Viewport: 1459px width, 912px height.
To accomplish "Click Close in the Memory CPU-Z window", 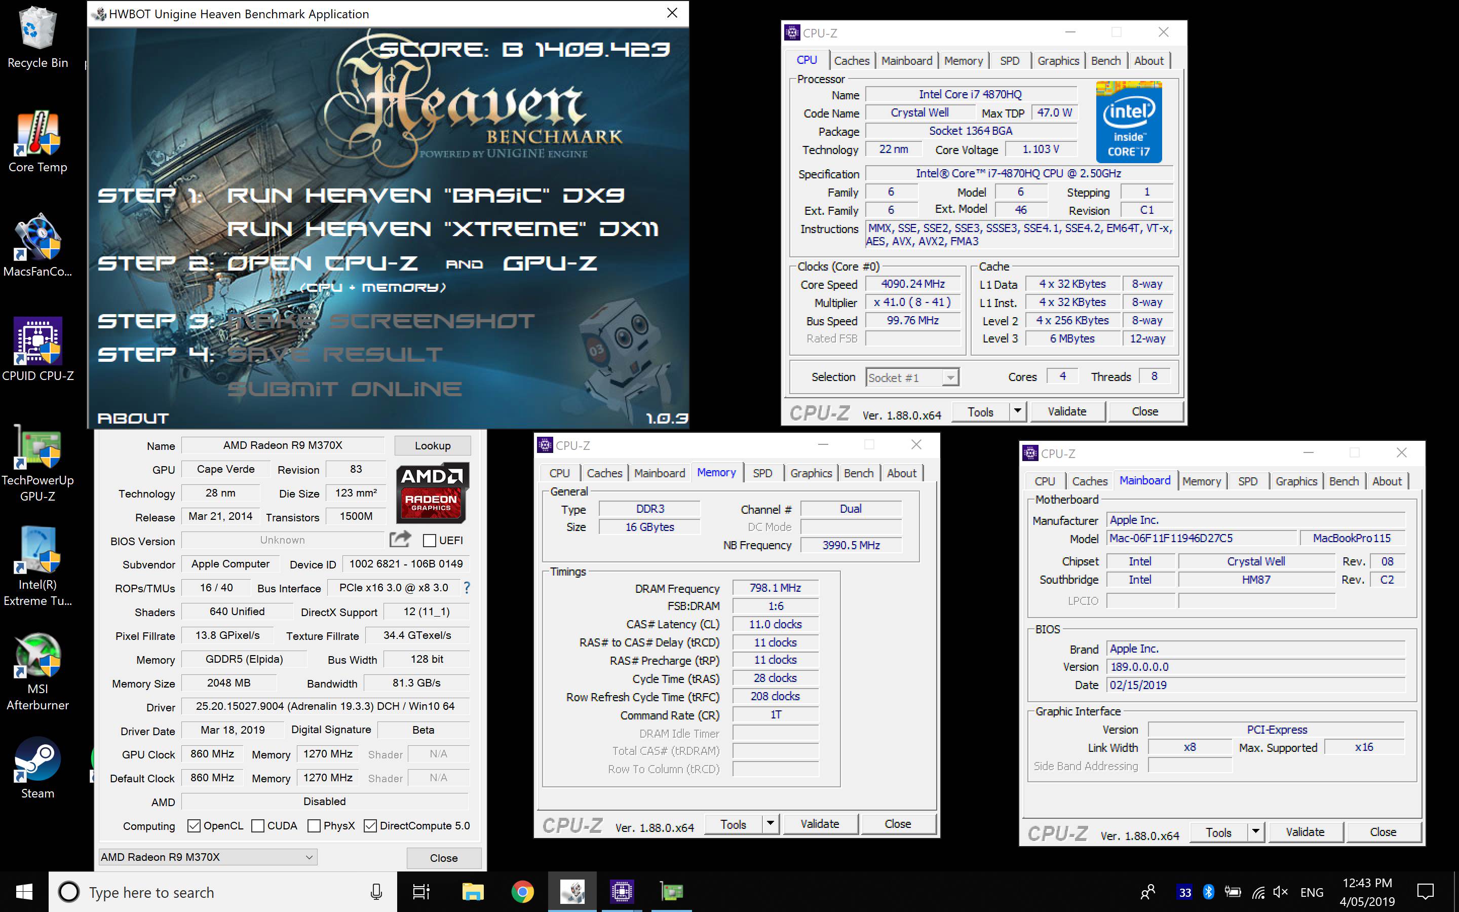I will [898, 824].
